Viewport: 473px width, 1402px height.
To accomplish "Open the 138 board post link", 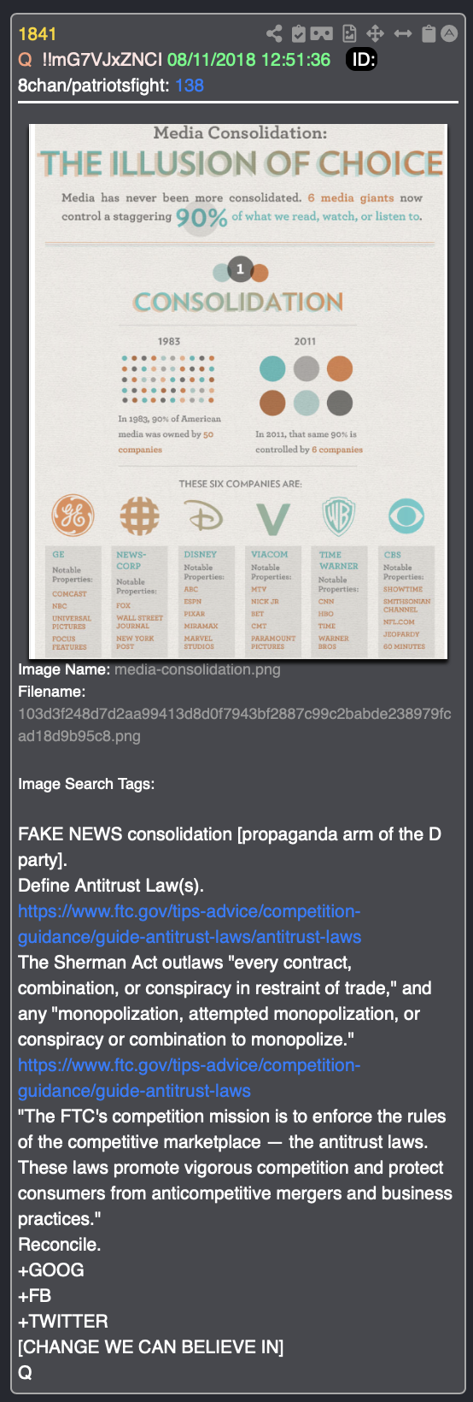I will (190, 85).
